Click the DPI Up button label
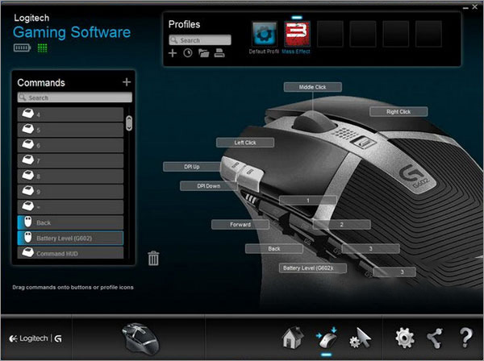Screen dimensions: 484x361 (192, 167)
